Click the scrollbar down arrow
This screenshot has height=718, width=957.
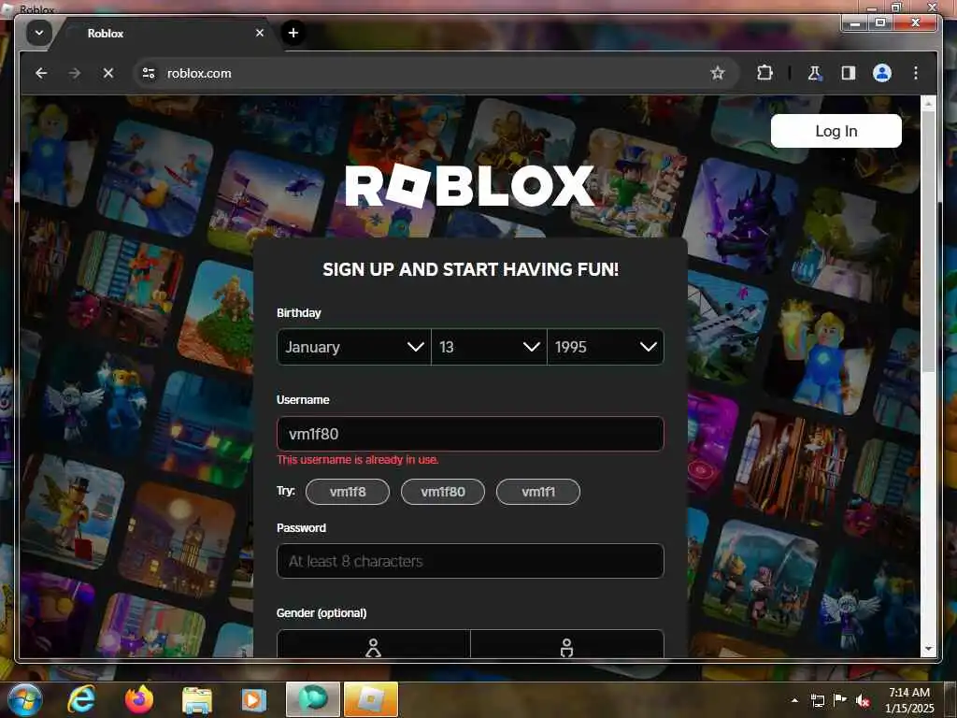click(928, 649)
